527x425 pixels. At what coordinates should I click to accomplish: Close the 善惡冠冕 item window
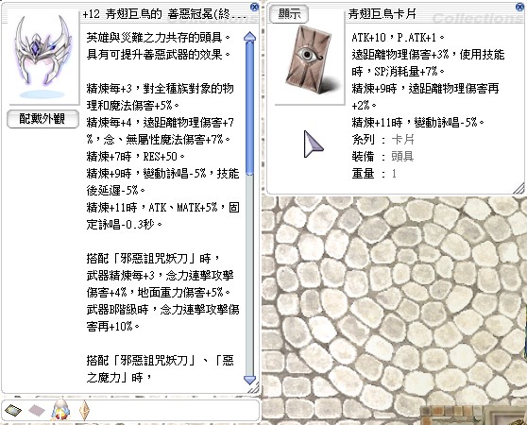[x=255, y=7]
